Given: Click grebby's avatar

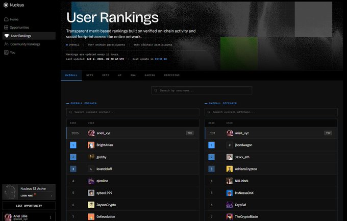Looking at the screenshot, I should [91, 157].
